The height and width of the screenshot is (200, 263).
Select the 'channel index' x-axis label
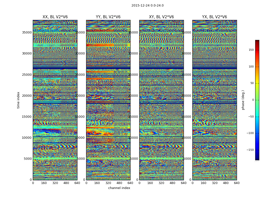tap(119, 188)
